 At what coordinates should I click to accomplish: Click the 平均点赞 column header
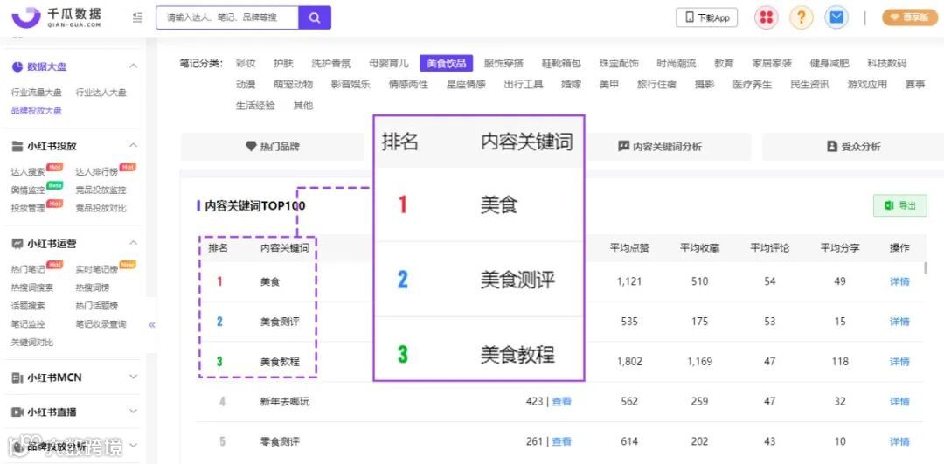pyautogui.click(x=629, y=248)
